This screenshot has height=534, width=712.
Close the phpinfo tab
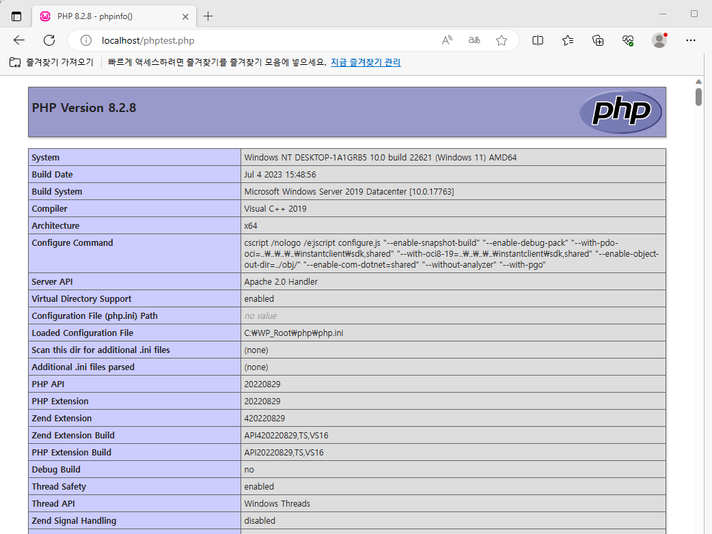(185, 15)
